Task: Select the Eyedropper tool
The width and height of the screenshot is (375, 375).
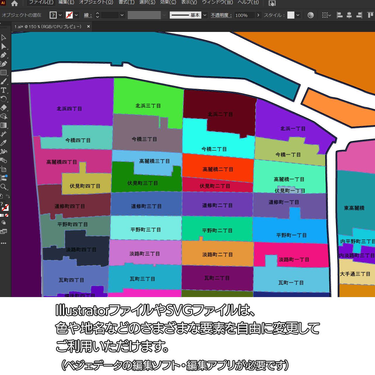Action: tap(4, 143)
